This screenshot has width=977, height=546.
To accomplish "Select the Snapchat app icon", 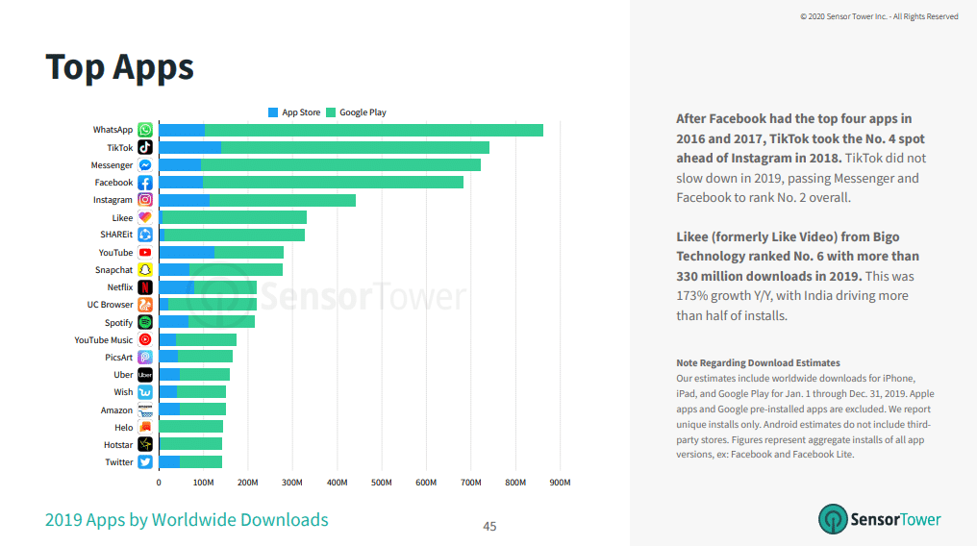I will click(145, 270).
